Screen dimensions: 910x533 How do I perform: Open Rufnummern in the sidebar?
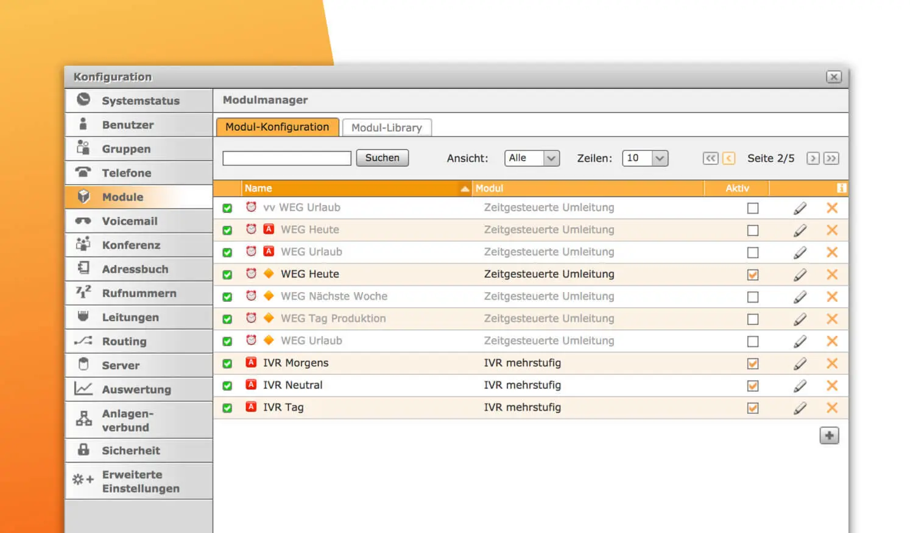point(139,293)
